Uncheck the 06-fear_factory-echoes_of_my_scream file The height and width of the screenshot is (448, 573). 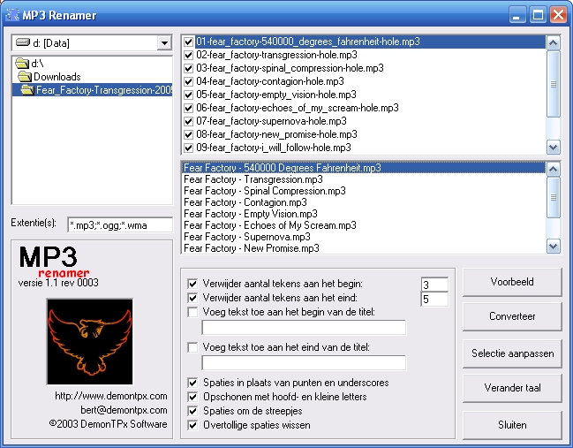(x=188, y=108)
